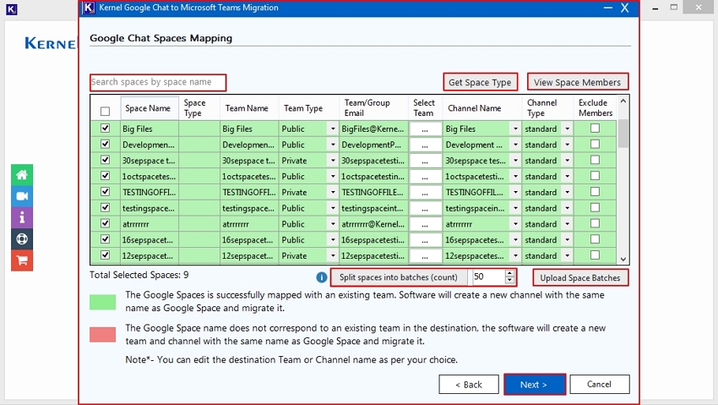Uncheck the atrrrrrrr row checkbox

(x=106, y=223)
